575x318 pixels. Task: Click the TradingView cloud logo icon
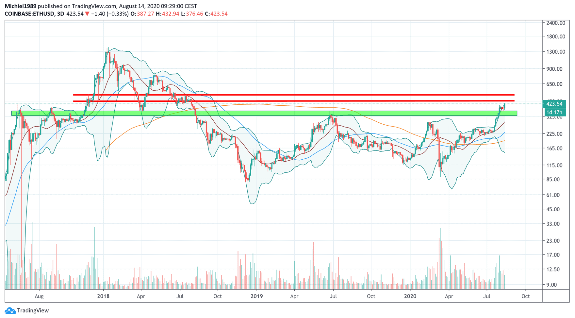pyautogui.click(x=10, y=310)
